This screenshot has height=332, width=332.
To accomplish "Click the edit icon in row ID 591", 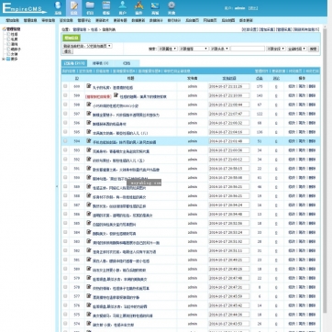I will 89,169.
